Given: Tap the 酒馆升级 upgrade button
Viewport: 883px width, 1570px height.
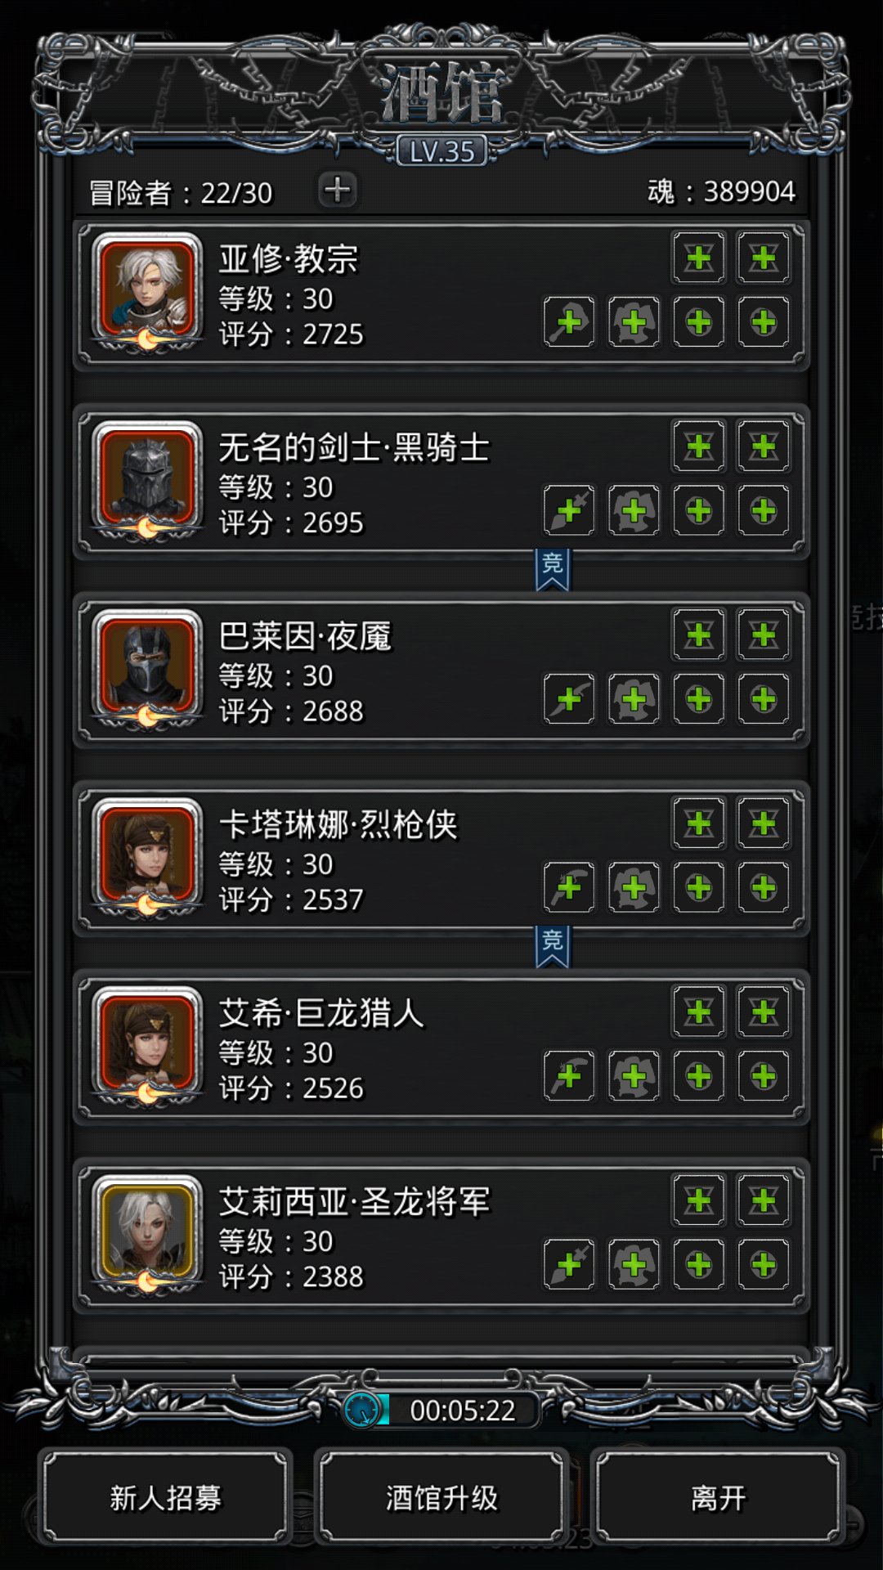Looking at the screenshot, I should [441, 1498].
